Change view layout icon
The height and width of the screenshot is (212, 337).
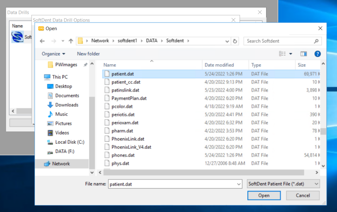pos(282,54)
